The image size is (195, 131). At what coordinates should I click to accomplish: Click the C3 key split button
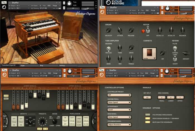147,97
